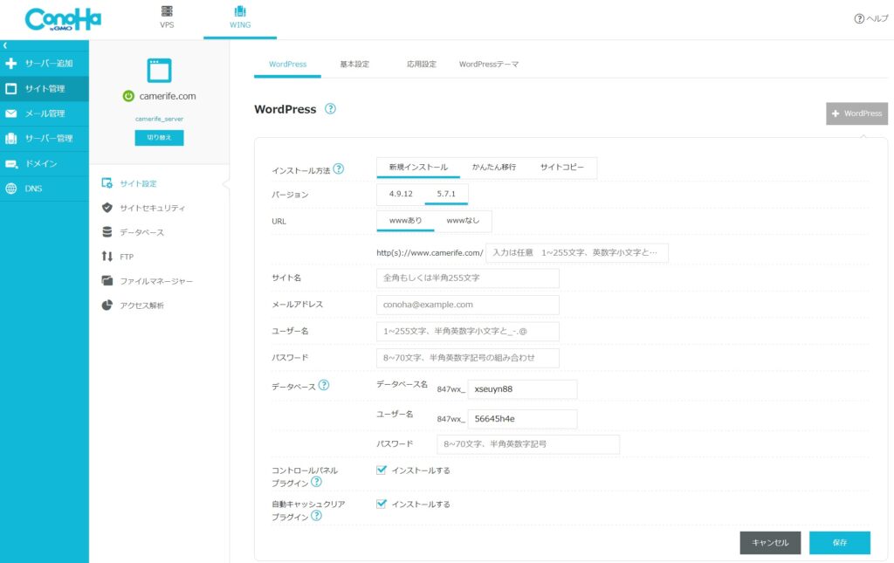Click the アクセス解析 pie chart icon

(107, 306)
